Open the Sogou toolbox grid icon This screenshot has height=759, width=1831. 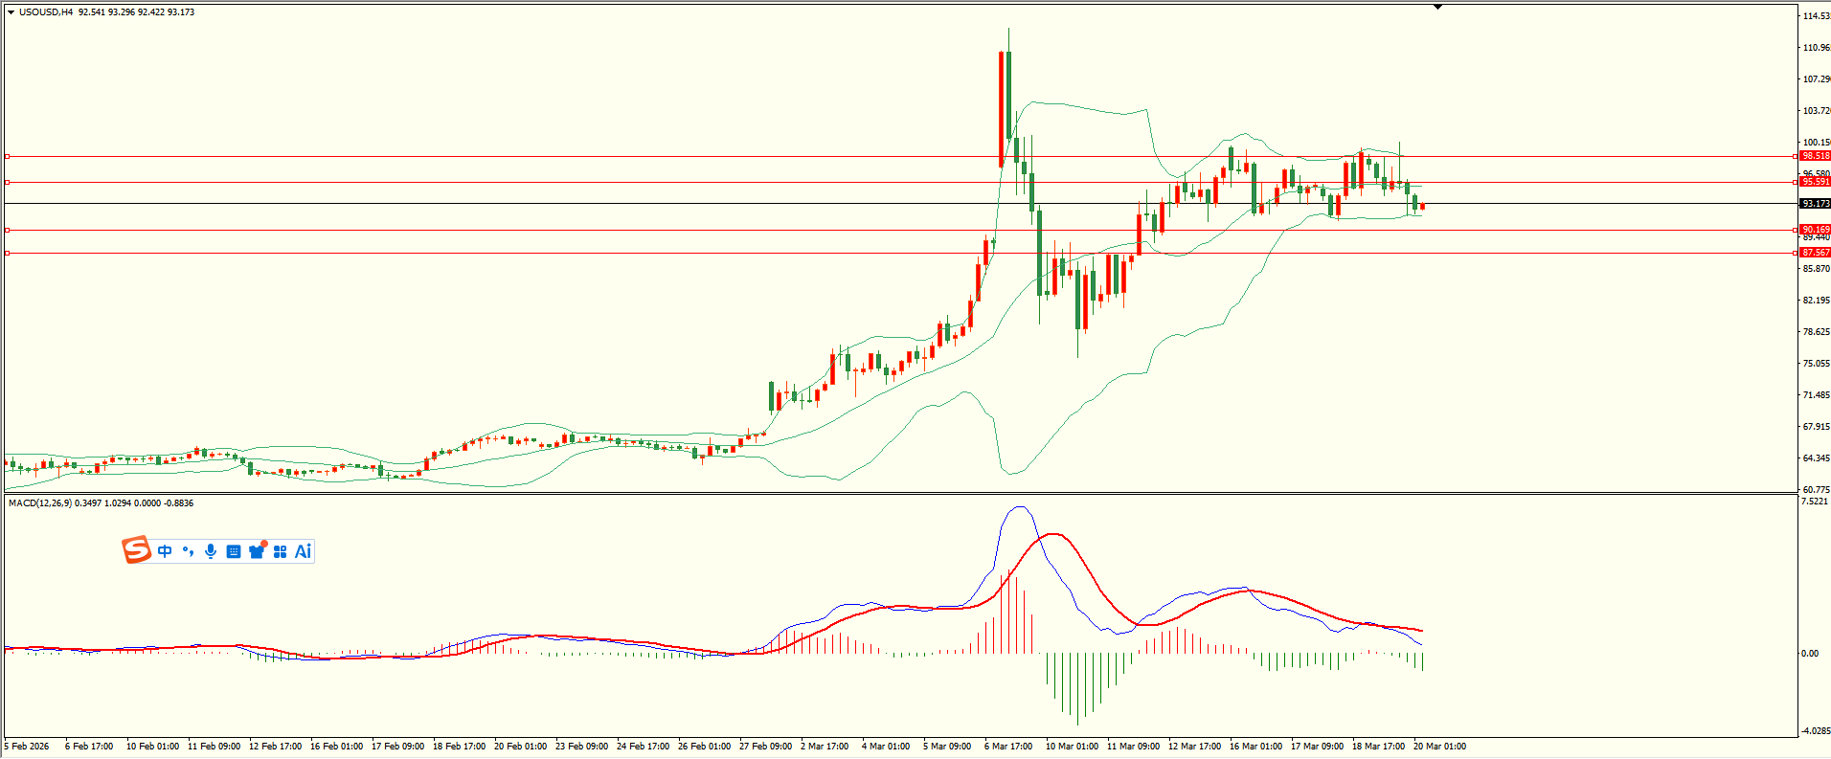pos(280,551)
